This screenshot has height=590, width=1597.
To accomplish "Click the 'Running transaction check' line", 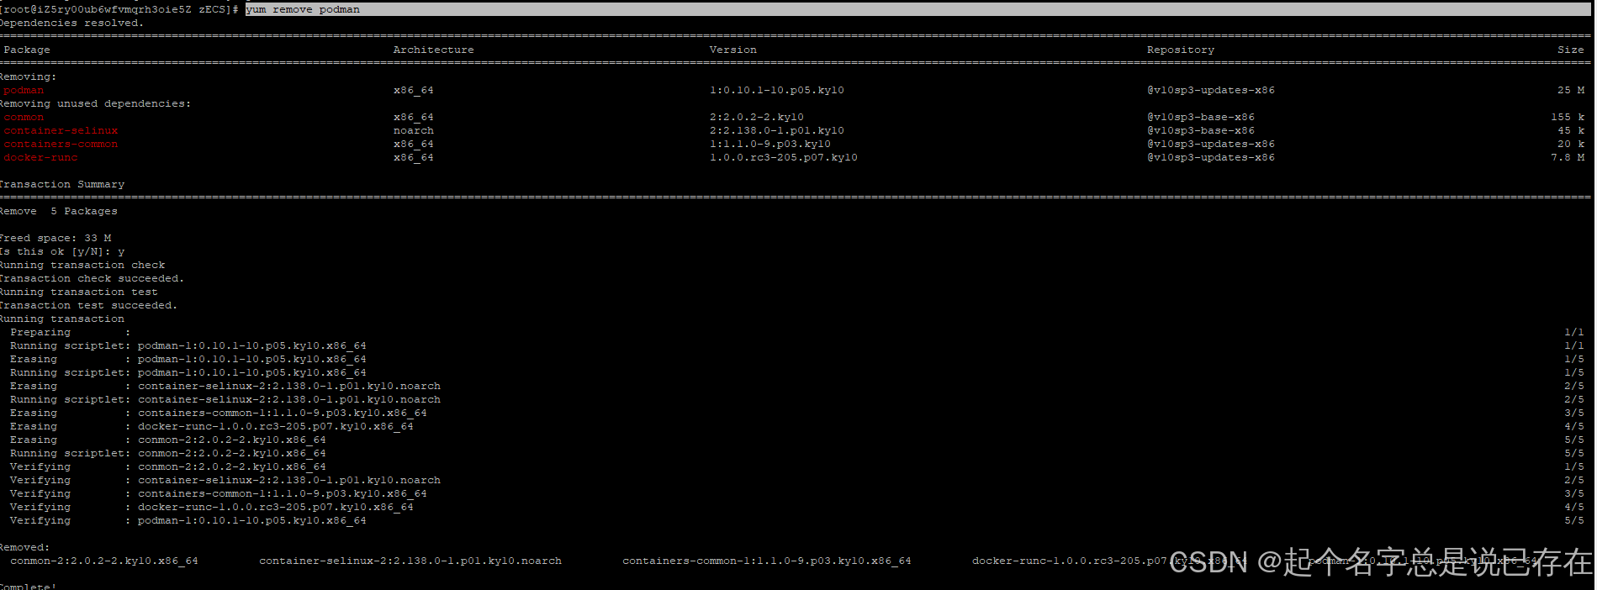I will (82, 265).
